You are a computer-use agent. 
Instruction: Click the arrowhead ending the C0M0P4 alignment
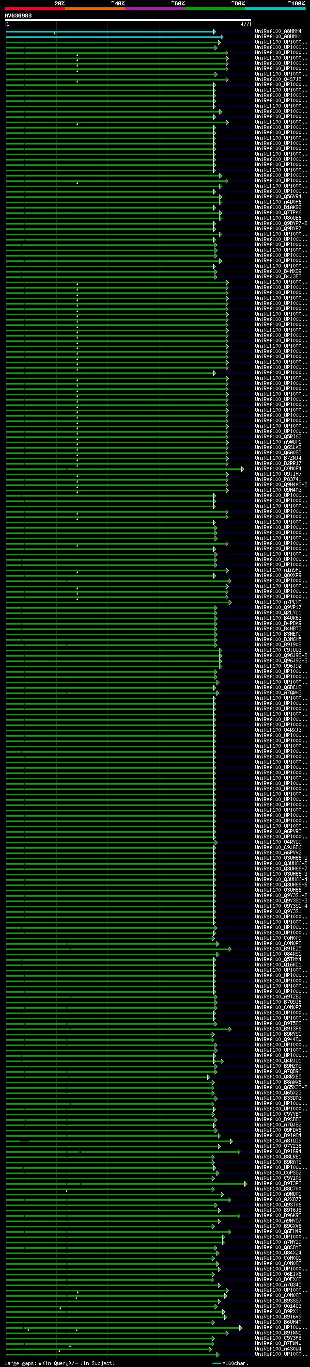(243, 469)
